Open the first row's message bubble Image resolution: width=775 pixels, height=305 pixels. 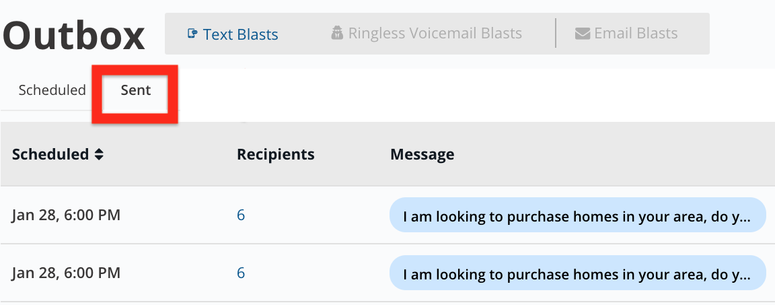click(578, 215)
